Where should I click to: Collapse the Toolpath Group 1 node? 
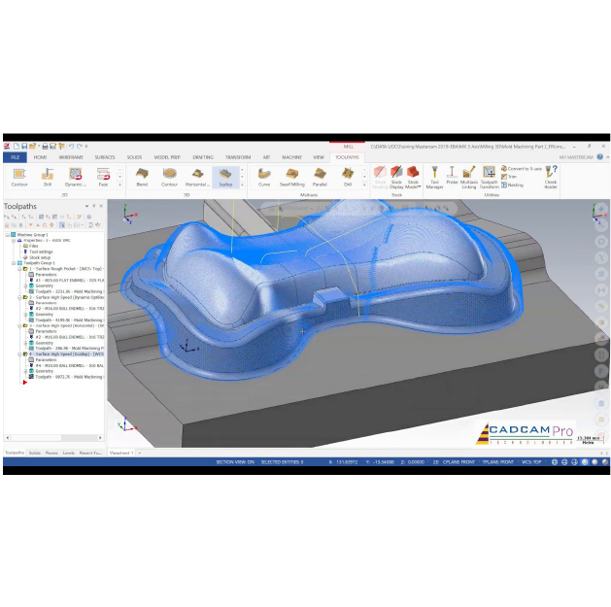14,263
